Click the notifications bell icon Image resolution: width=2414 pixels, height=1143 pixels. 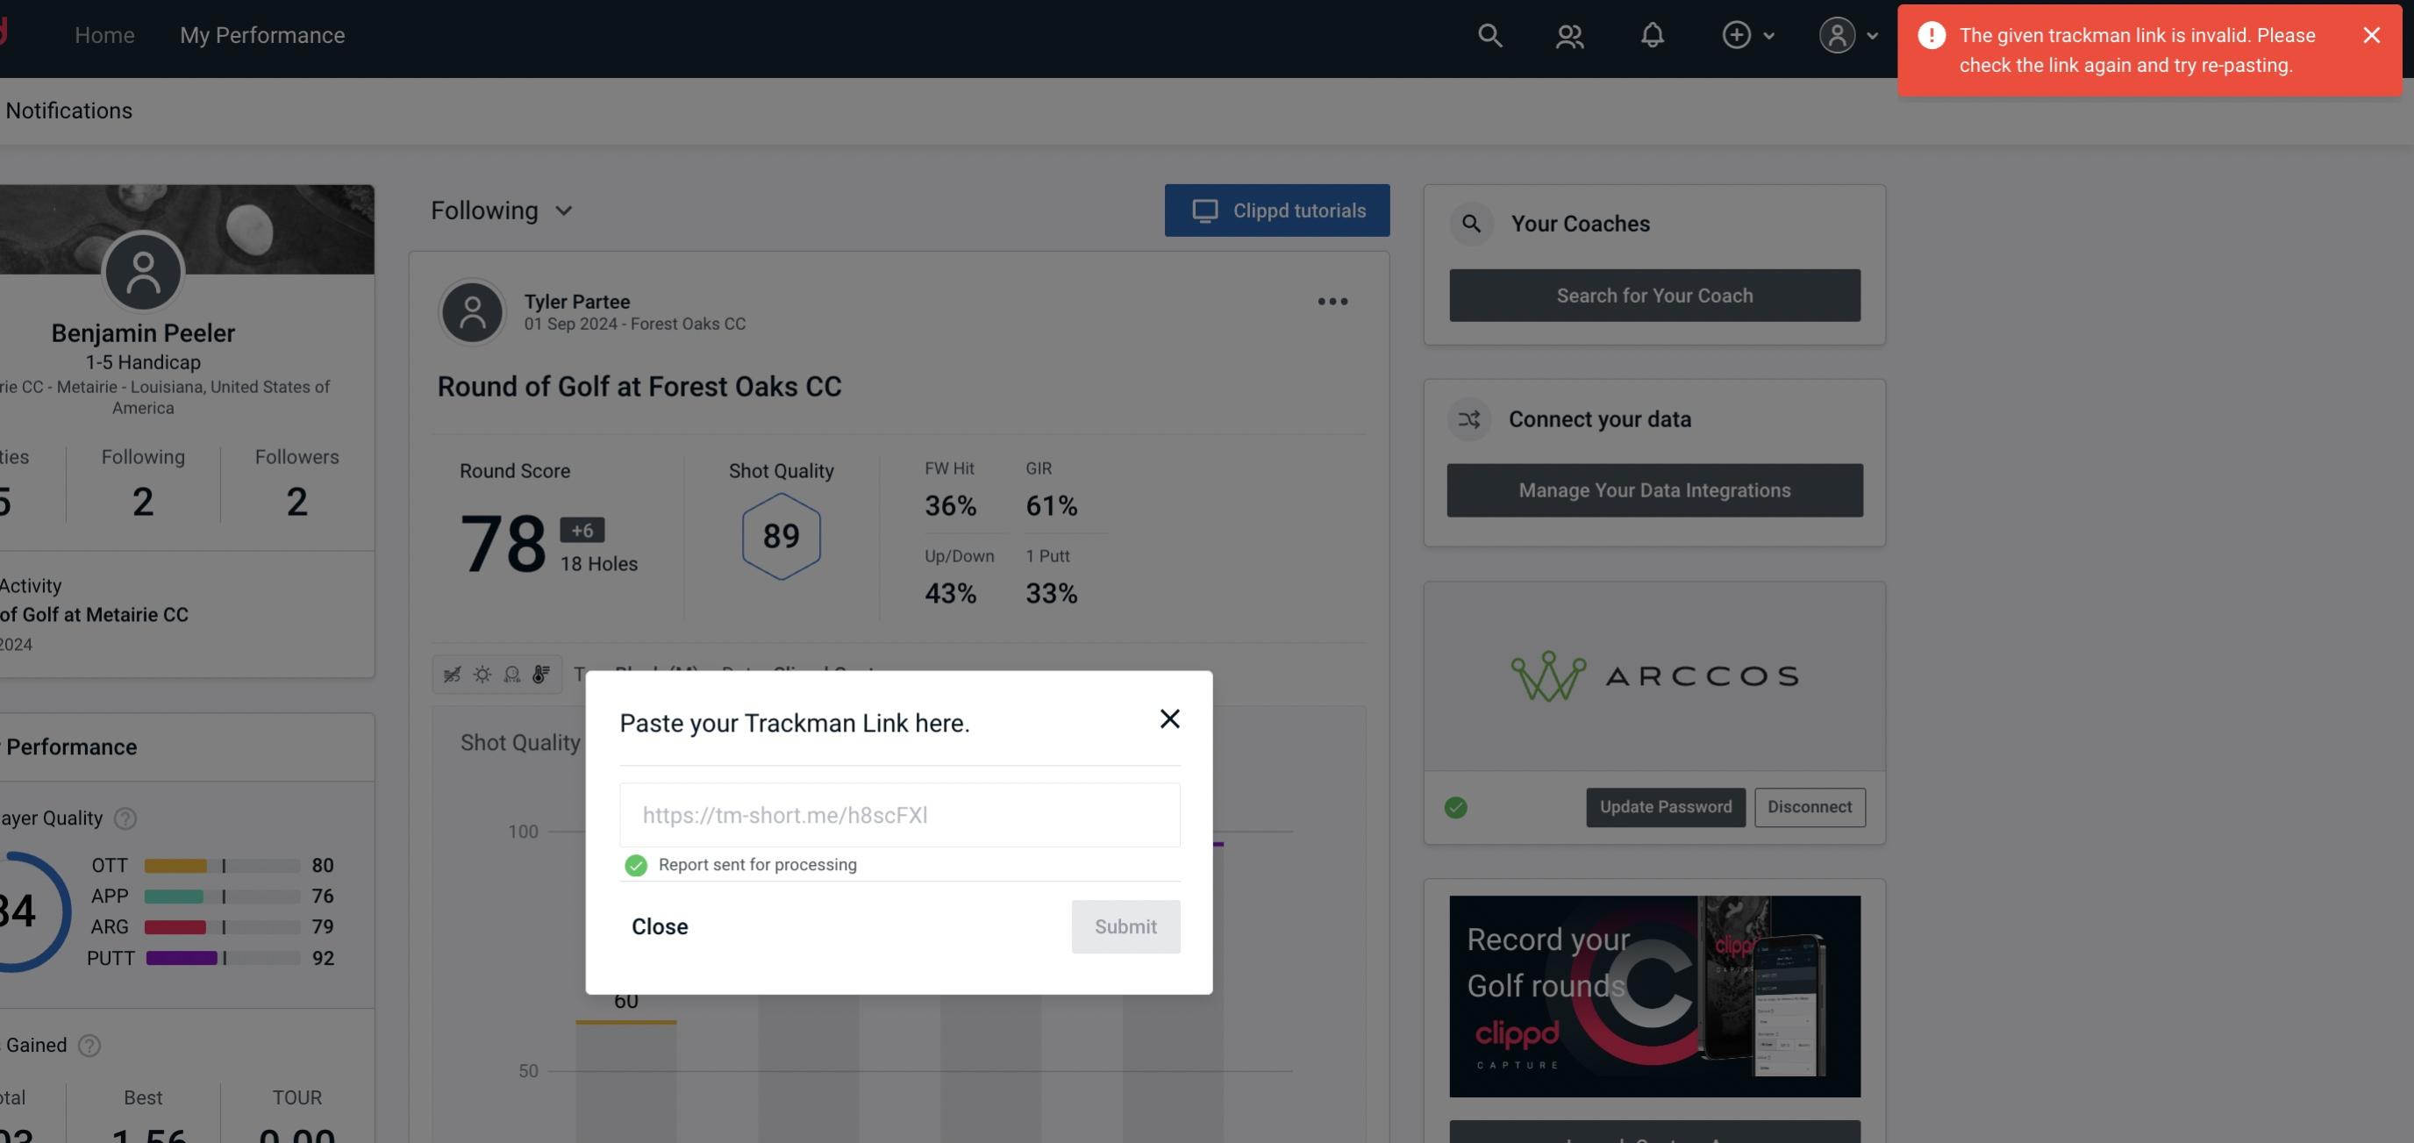(1653, 34)
